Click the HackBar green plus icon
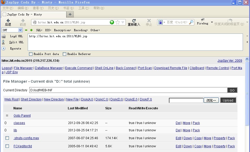 pos(31,30)
